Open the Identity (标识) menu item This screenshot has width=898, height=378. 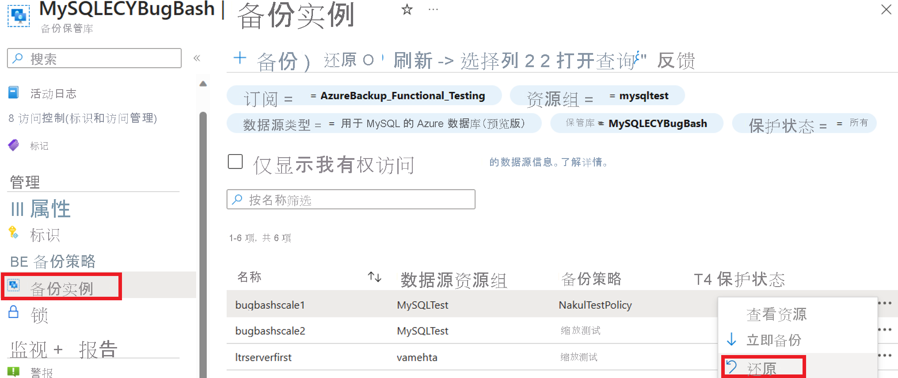pyautogui.click(x=45, y=235)
